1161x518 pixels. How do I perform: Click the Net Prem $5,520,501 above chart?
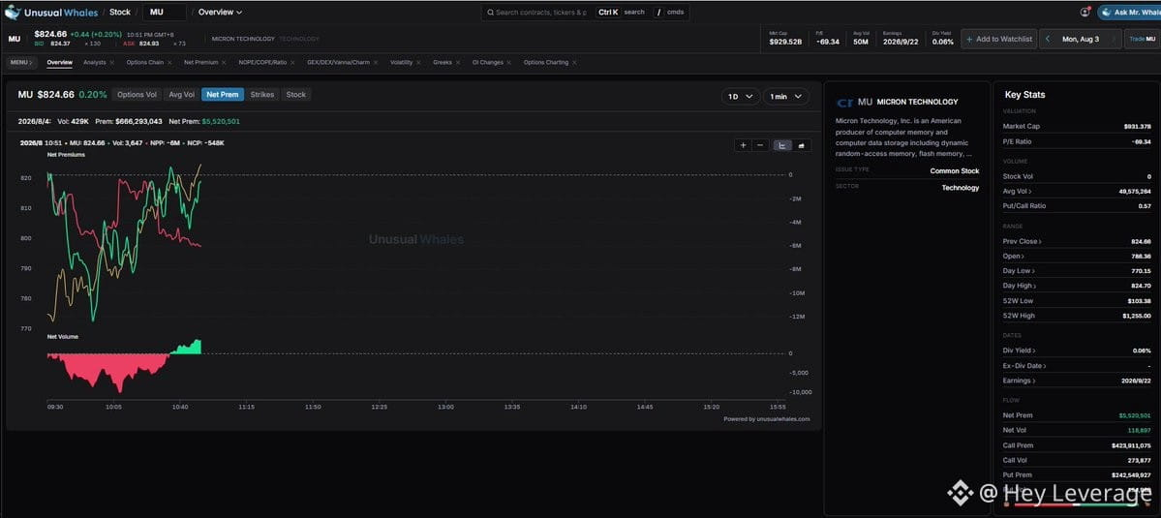click(204, 121)
